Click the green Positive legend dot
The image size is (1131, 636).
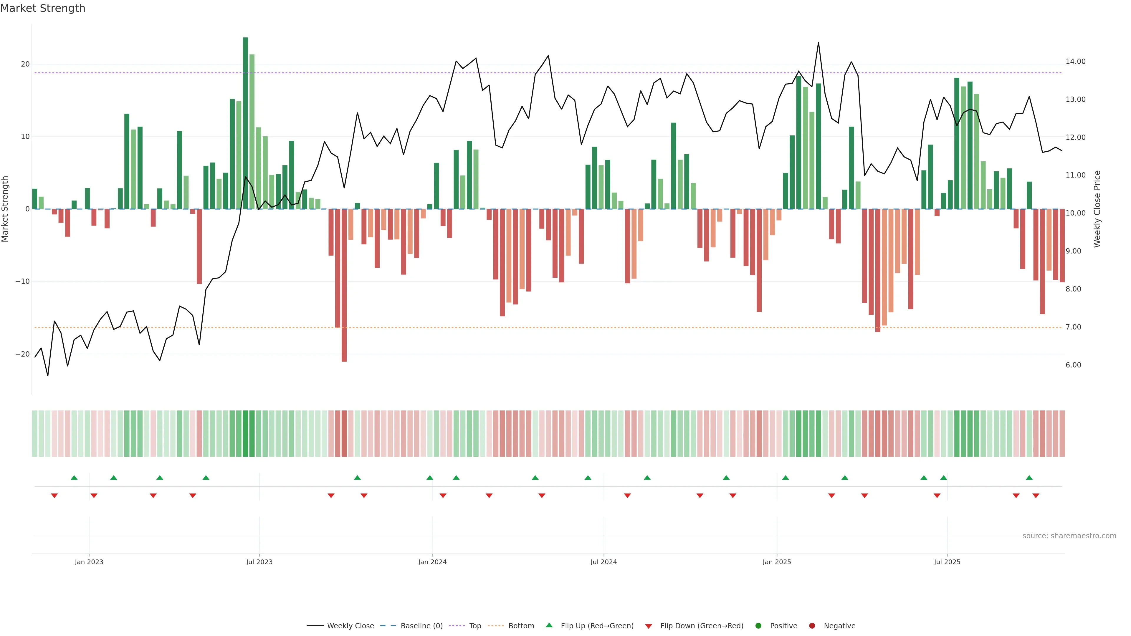[x=758, y=626]
